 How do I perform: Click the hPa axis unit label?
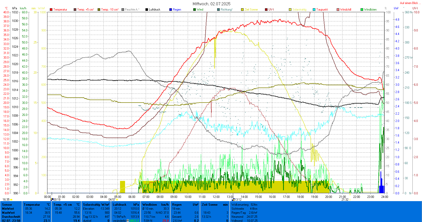(15, 8)
